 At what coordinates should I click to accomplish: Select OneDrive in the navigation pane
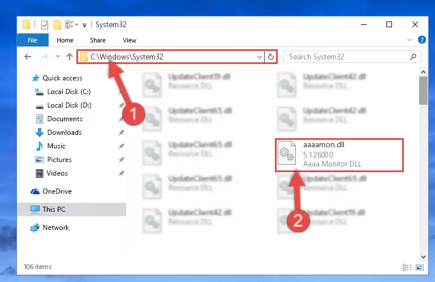click(x=57, y=191)
